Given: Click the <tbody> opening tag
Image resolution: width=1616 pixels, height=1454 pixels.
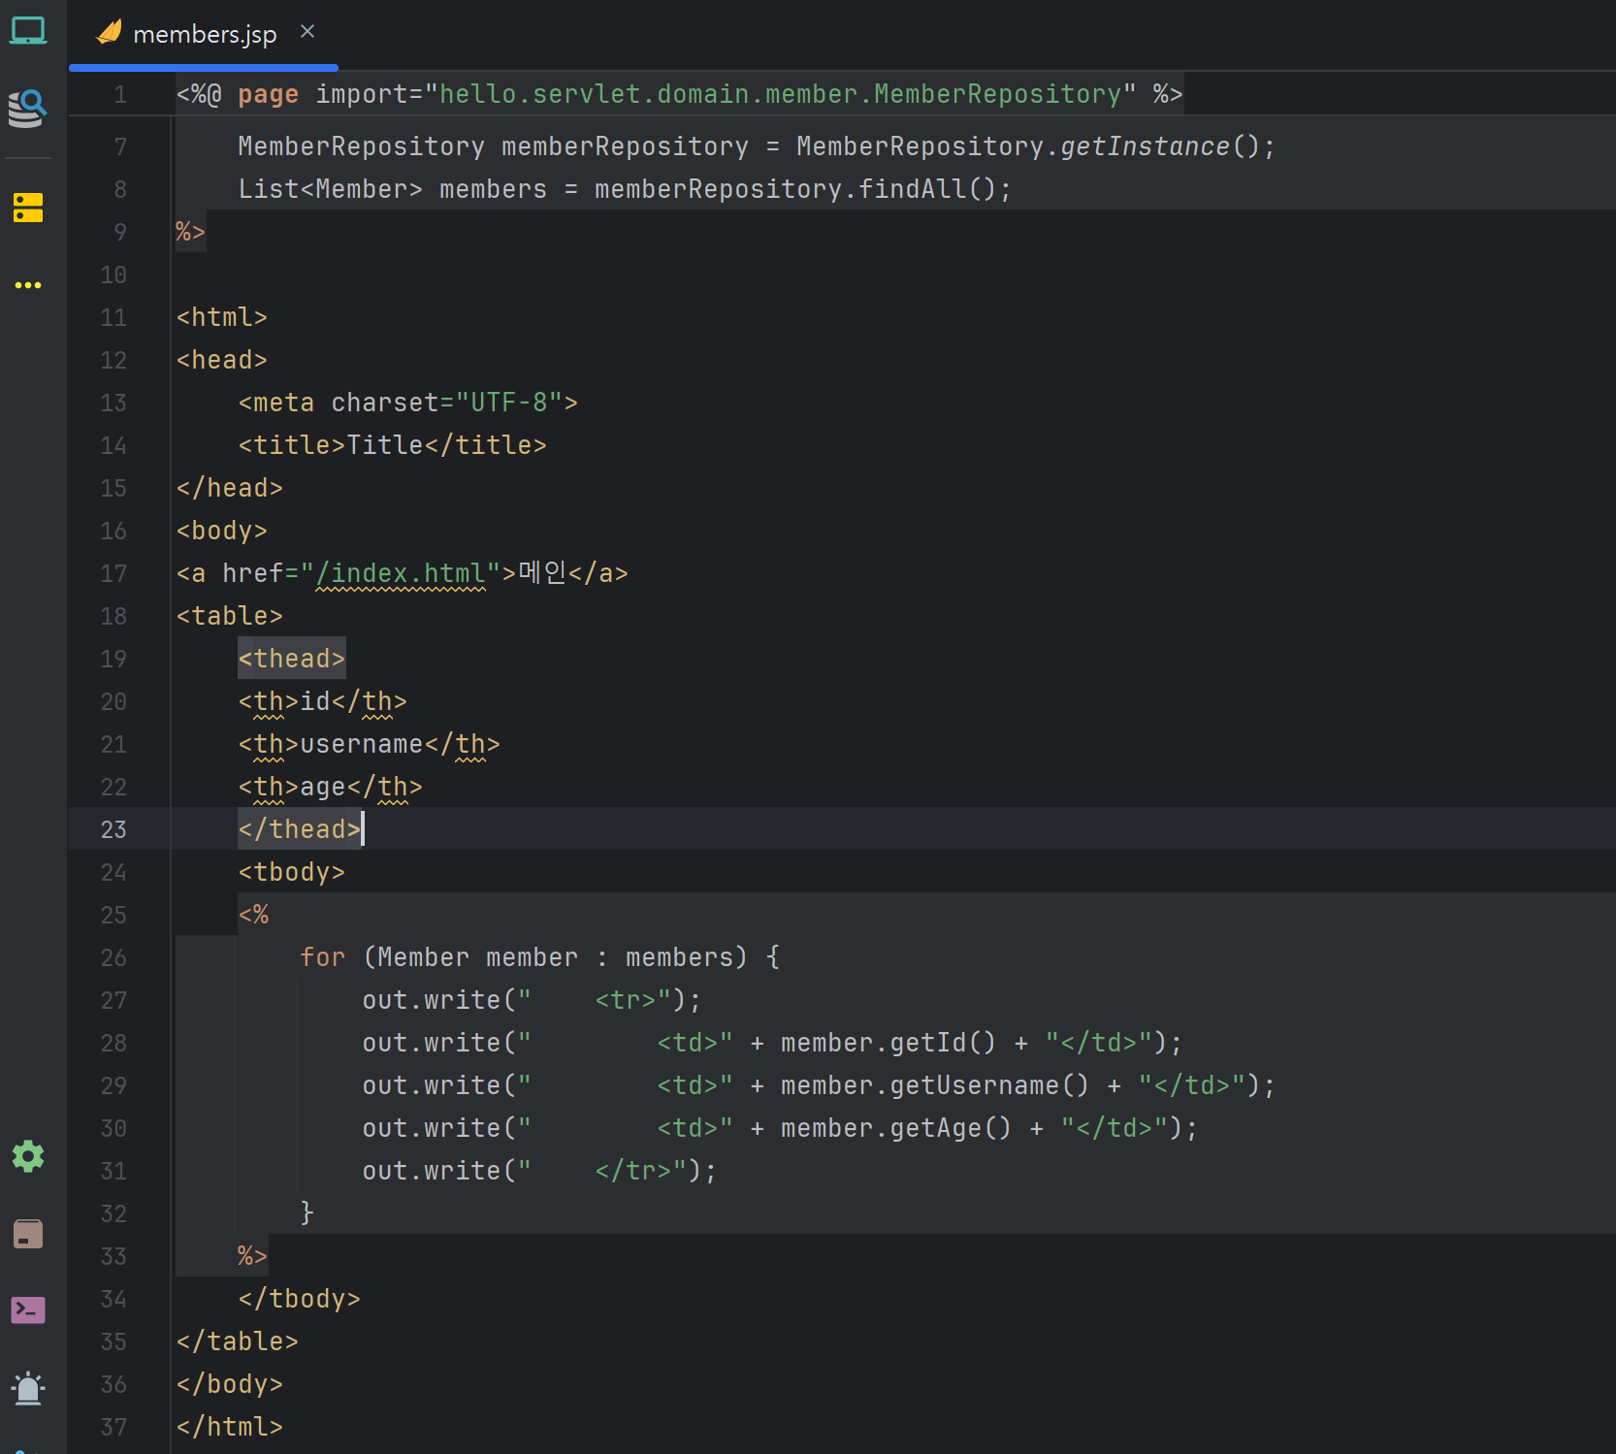Looking at the screenshot, I should click(x=292, y=872).
